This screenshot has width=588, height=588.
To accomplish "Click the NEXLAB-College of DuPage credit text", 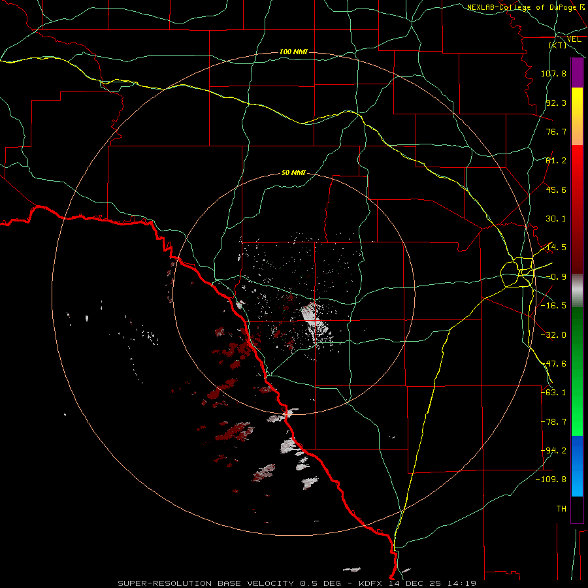I will coord(521,7).
